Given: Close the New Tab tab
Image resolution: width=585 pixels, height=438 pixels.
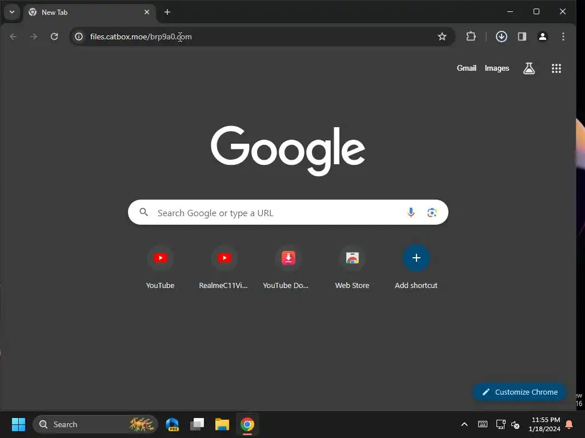Looking at the screenshot, I should [147, 12].
